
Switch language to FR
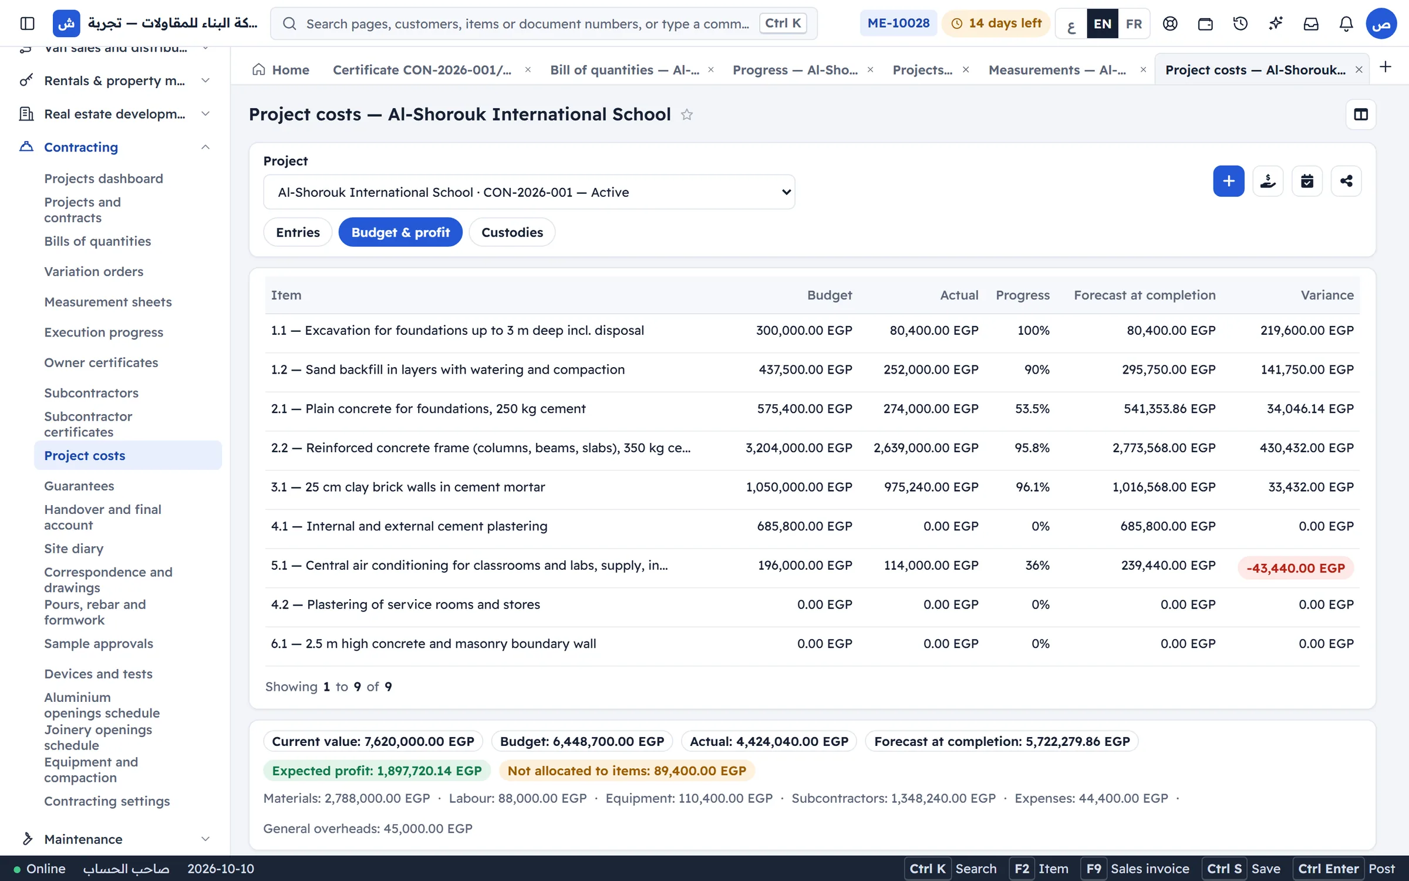(1134, 23)
